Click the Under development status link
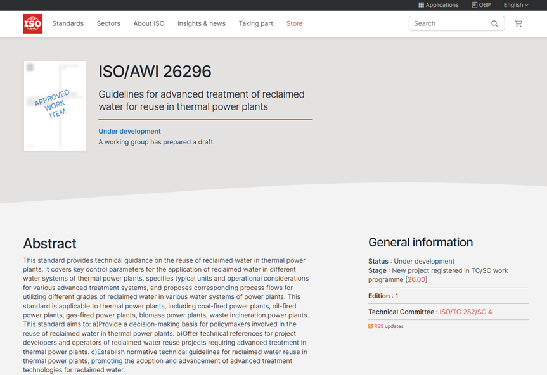 point(129,132)
